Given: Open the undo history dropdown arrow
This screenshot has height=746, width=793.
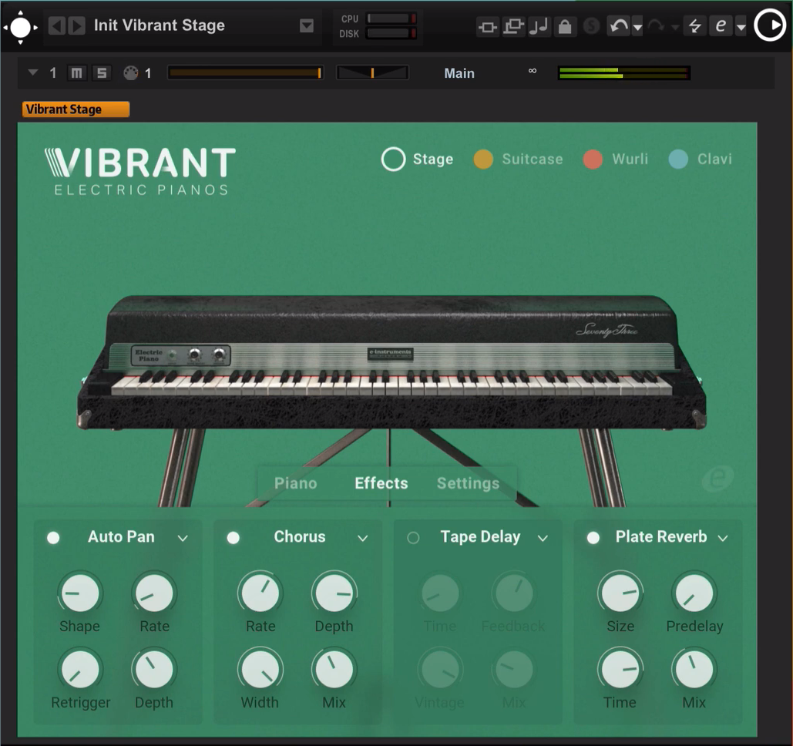Looking at the screenshot, I should point(638,27).
